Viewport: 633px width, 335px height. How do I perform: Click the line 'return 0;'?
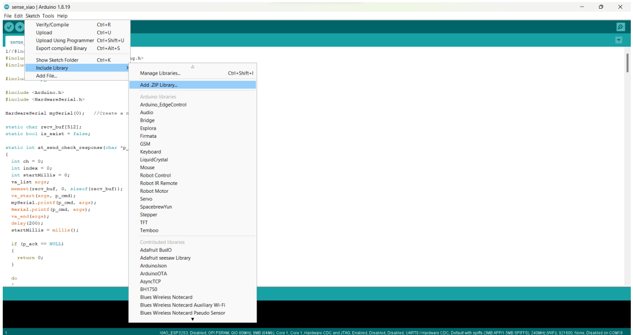pyautogui.click(x=30, y=258)
